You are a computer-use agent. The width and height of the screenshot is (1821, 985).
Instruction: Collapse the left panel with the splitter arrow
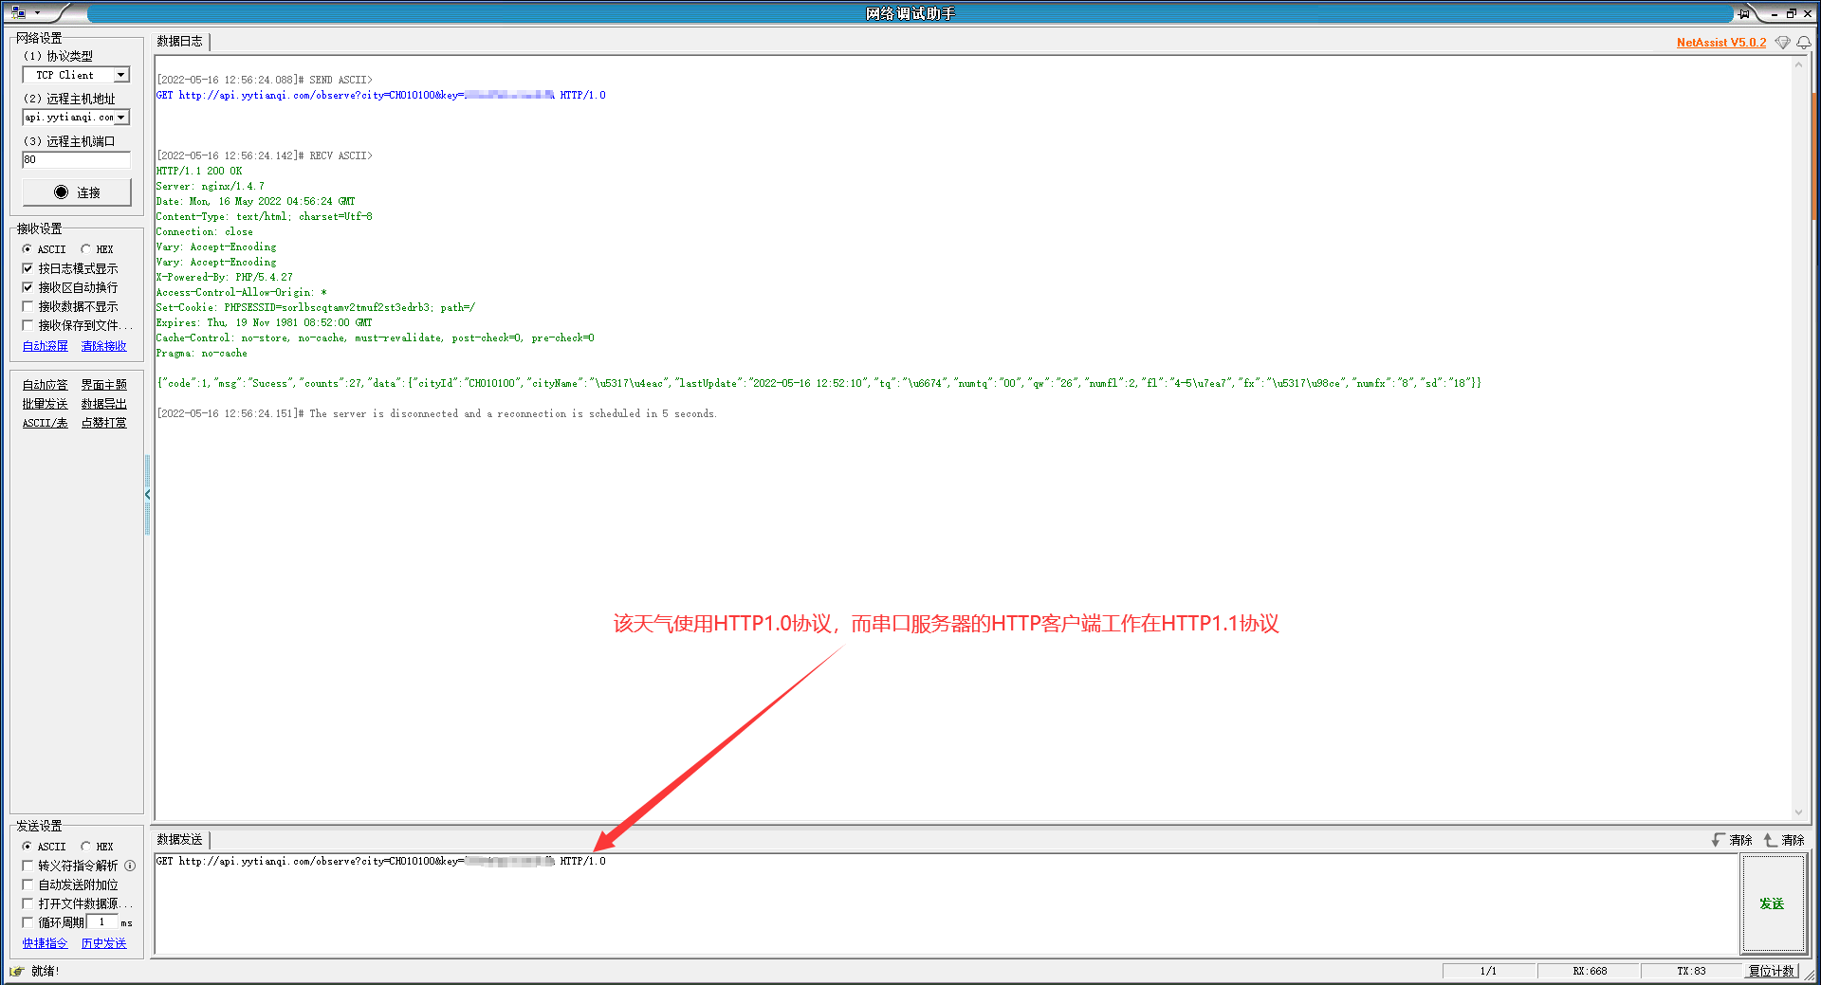tap(147, 495)
